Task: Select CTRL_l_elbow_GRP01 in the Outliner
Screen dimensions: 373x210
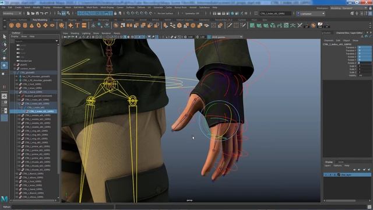Action: [33, 177]
